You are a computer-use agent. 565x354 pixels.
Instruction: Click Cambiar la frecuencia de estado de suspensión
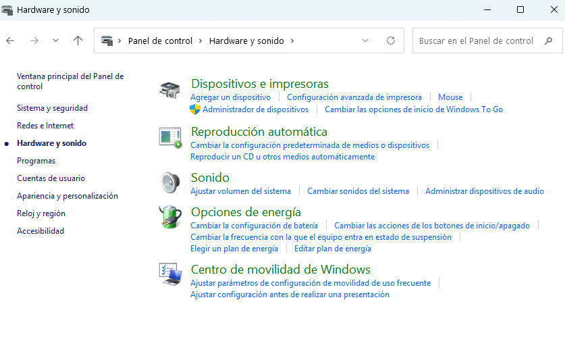click(x=321, y=237)
